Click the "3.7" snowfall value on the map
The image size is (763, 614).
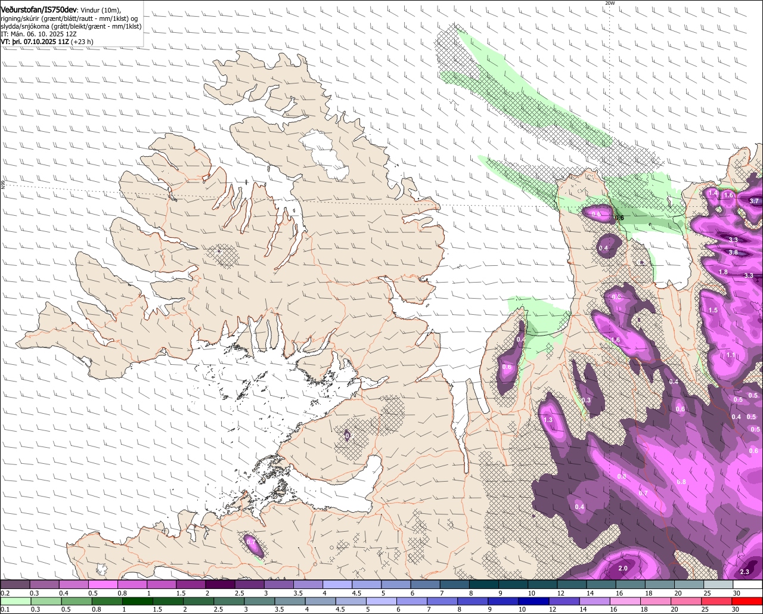[754, 201]
